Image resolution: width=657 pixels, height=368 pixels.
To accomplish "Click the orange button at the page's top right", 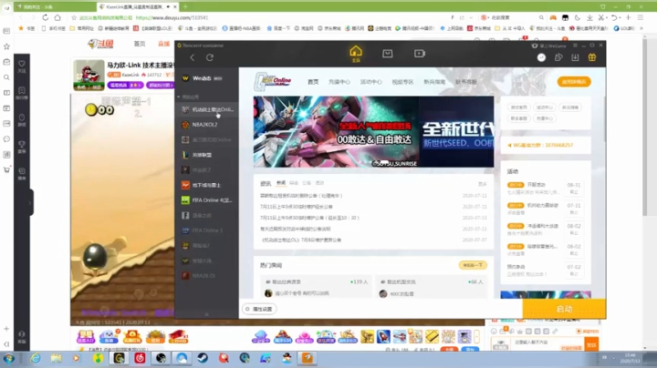I will (574, 82).
